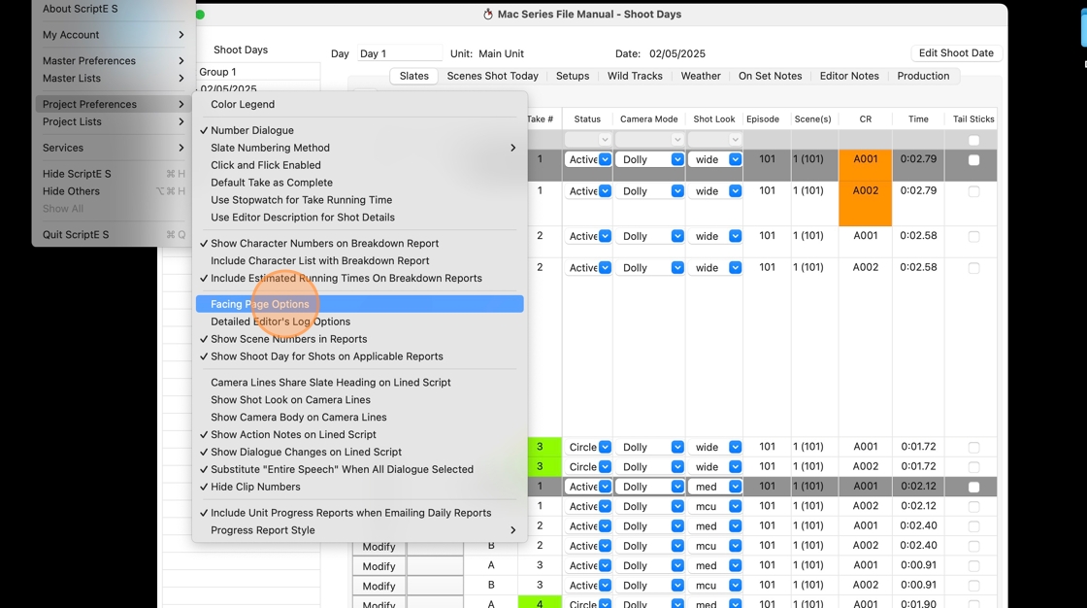Open the Setups tab
The width and height of the screenshot is (1087, 608).
(x=573, y=76)
